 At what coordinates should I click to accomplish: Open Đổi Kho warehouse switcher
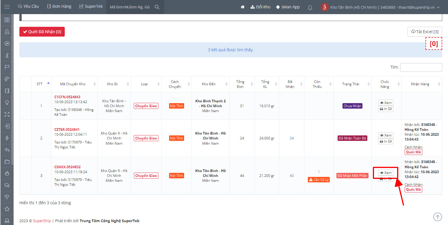tap(260, 7)
